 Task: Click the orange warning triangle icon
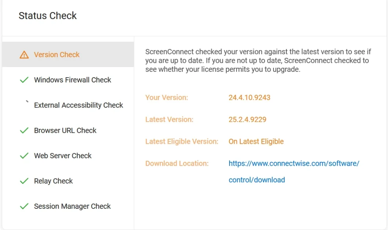pyautogui.click(x=24, y=55)
